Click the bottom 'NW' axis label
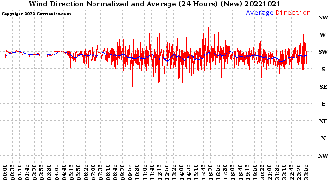The height and width of the screenshot is (182, 336). click(323, 156)
